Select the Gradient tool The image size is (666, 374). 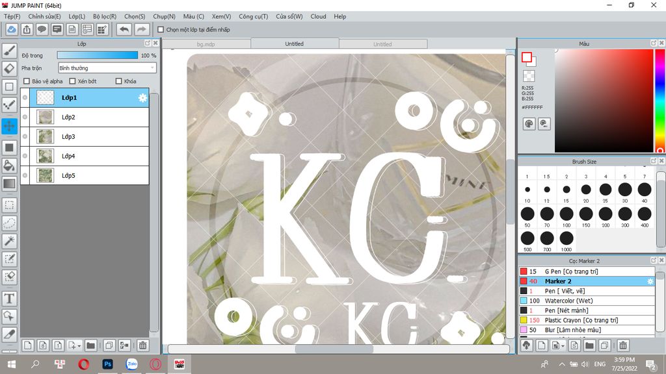[9, 184]
